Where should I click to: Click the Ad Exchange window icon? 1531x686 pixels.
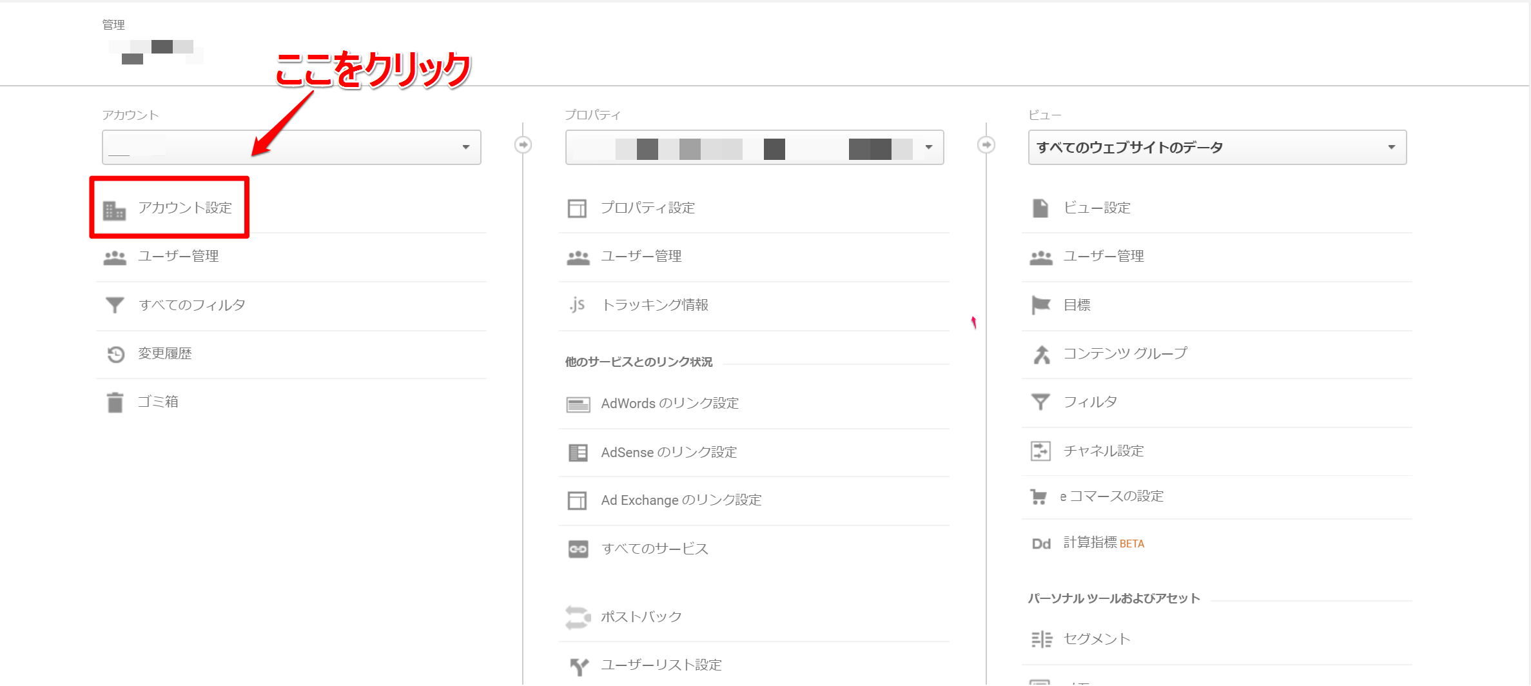pyautogui.click(x=577, y=501)
